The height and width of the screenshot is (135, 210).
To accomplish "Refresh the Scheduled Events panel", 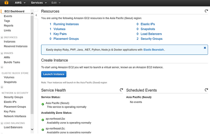I will click(206, 90).
